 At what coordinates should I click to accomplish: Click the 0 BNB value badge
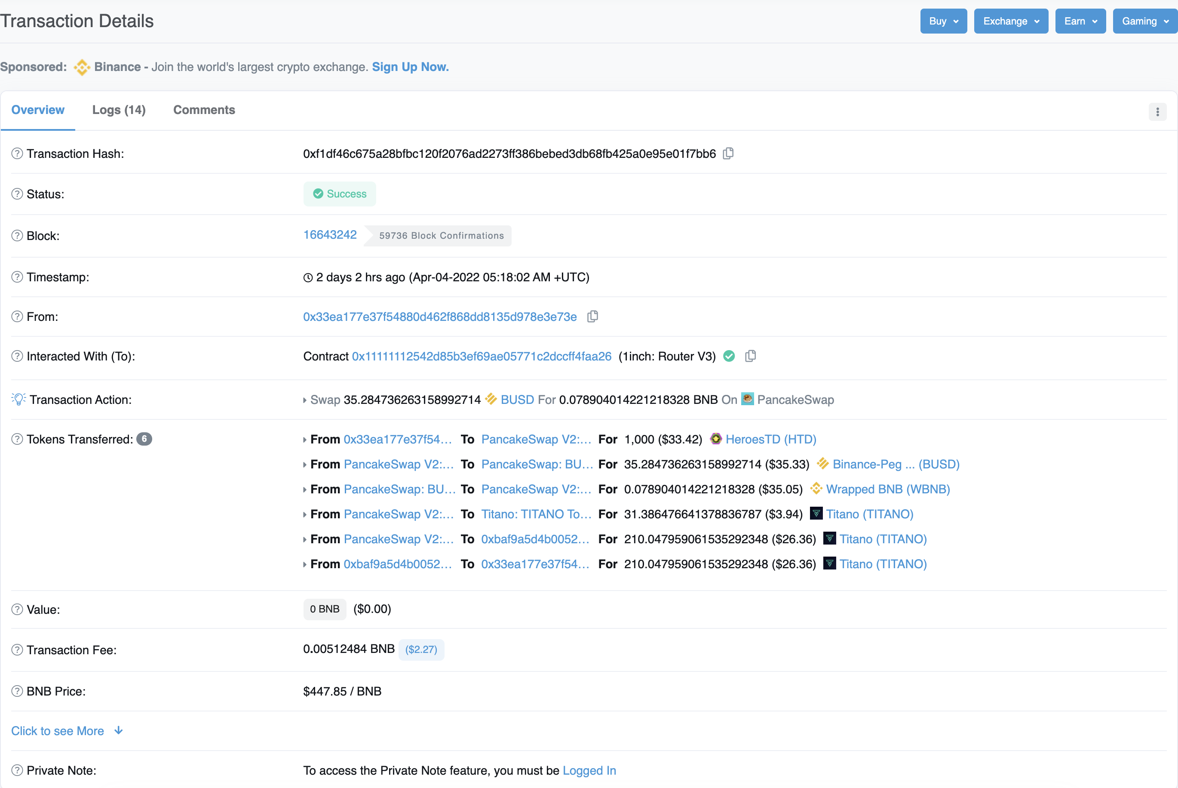click(x=325, y=609)
